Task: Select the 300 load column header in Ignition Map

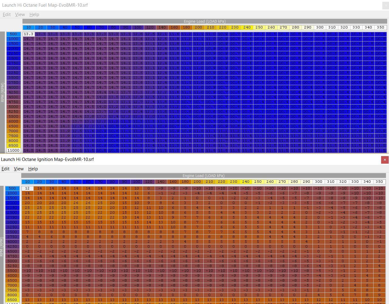Action: (x=319, y=182)
